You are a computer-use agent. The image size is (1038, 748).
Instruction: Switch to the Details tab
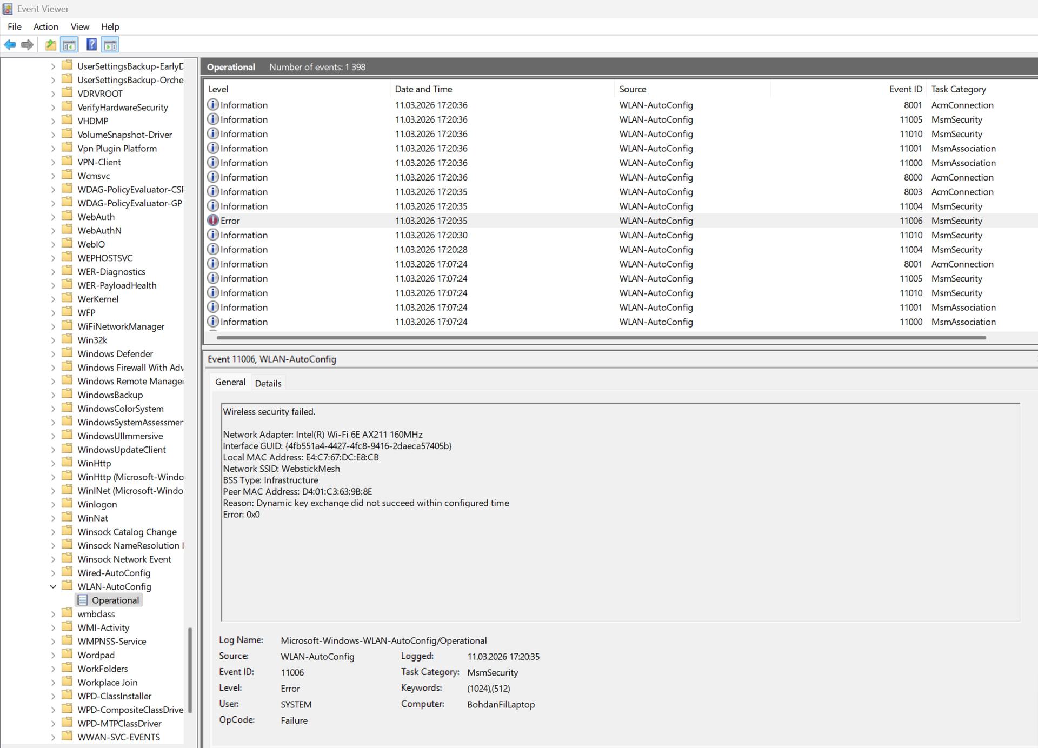point(268,383)
